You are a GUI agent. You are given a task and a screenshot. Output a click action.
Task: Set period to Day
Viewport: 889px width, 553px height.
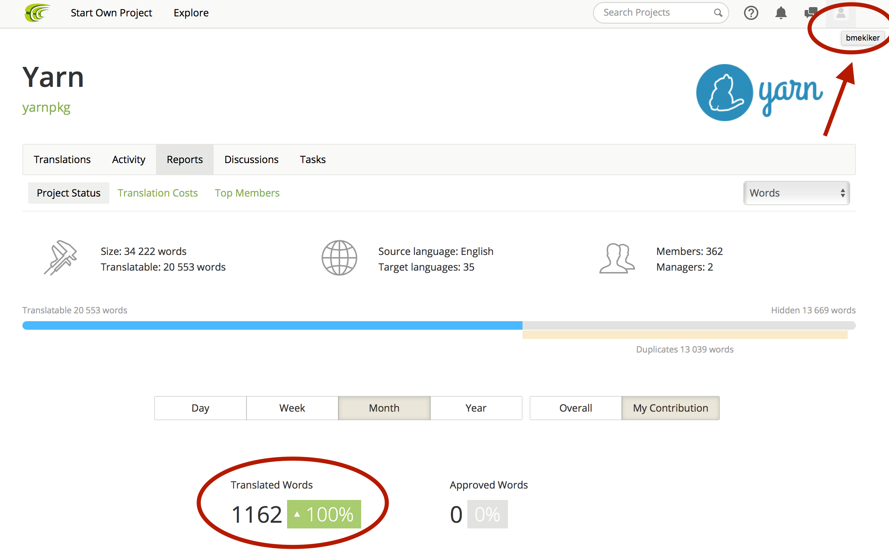pos(200,408)
